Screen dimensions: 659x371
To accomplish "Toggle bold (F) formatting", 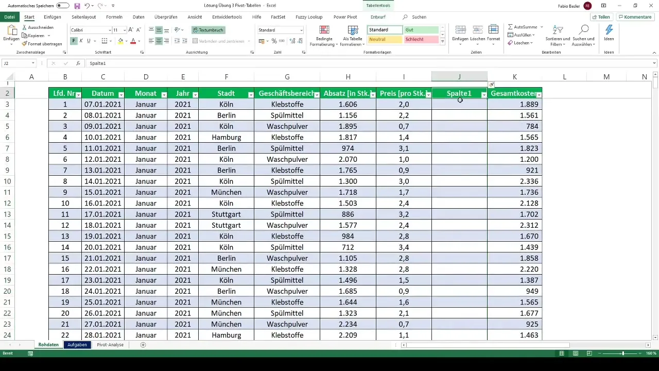I will (74, 41).
